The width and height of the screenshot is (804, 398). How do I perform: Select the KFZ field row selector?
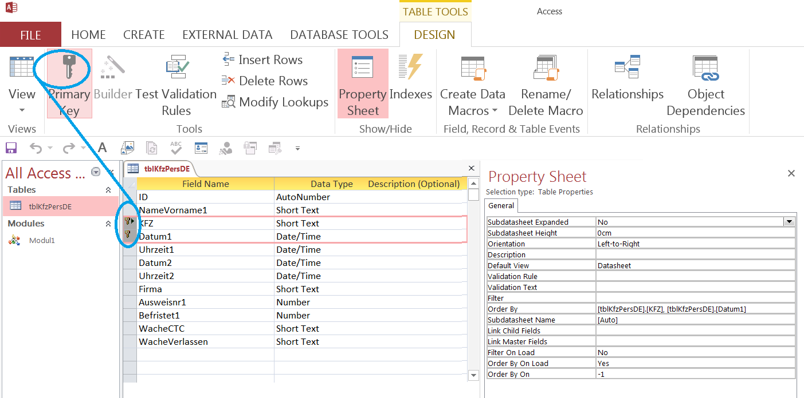click(x=130, y=223)
